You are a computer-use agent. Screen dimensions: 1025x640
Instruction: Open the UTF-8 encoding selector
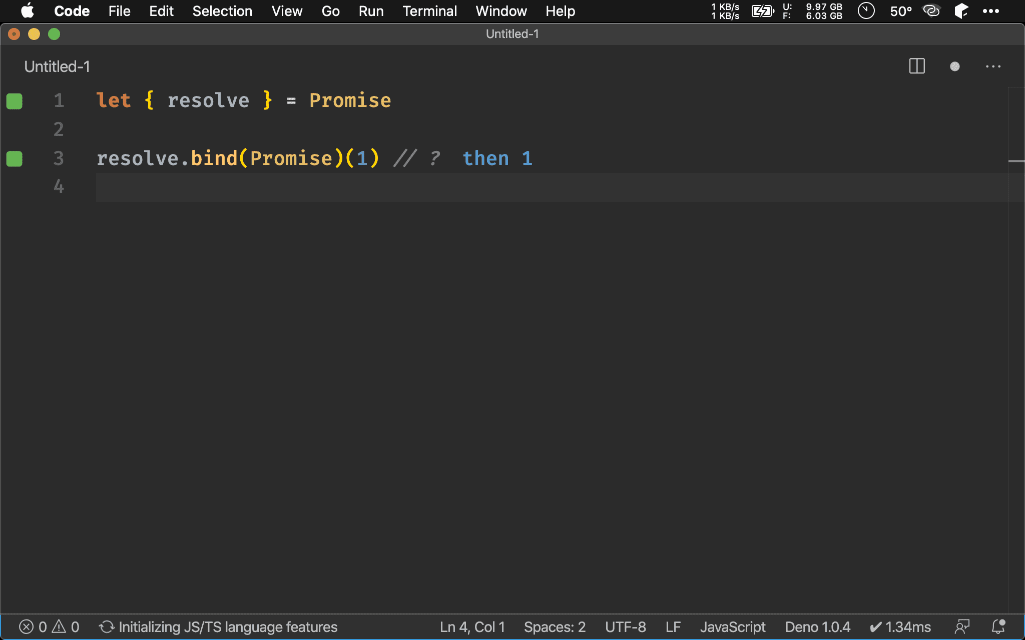[x=625, y=627]
